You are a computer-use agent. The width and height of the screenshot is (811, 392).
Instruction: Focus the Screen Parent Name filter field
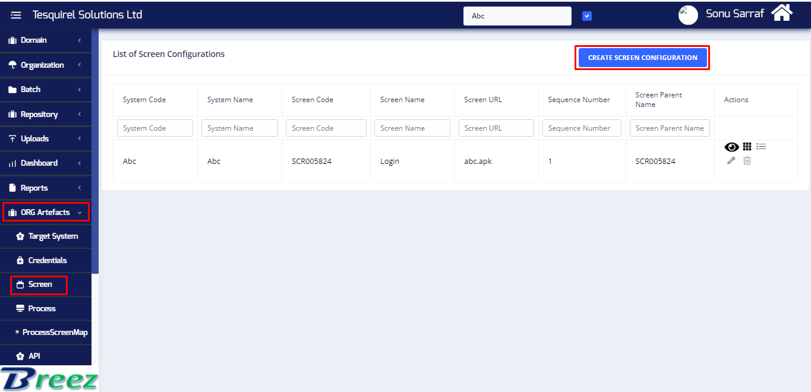[x=670, y=128]
